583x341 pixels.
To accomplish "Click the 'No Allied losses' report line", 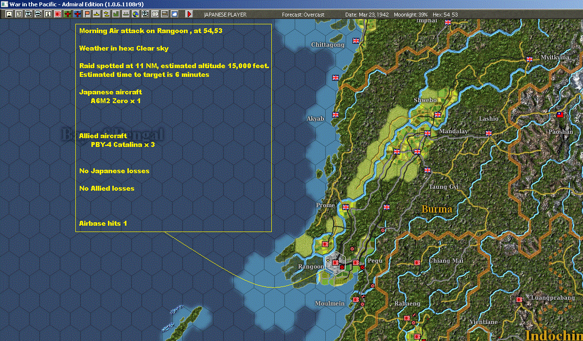I will [x=106, y=188].
